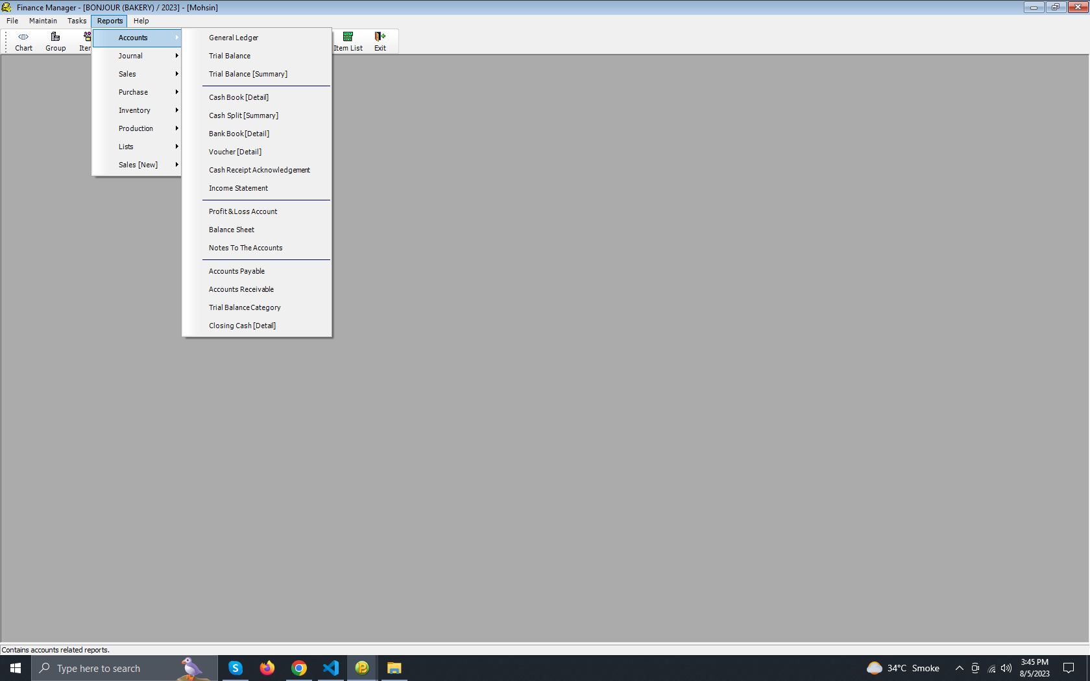The image size is (1090, 681).
Task: Select Accounts Receivable report
Action: [x=241, y=289]
